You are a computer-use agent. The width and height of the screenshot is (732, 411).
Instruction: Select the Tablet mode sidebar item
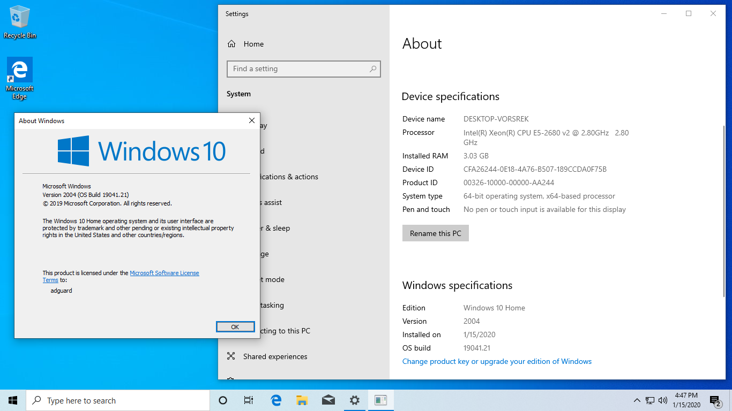click(273, 279)
